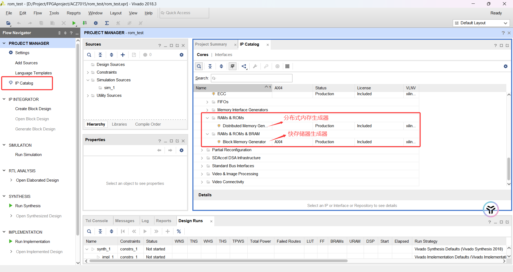The width and height of the screenshot is (513, 272).
Task: Switch to Project Summary tab
Action: tap(211, 44)
